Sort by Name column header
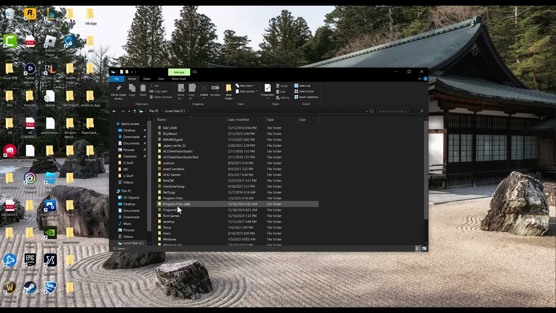This screenshot has width=556, height=313. pos(161,120)
